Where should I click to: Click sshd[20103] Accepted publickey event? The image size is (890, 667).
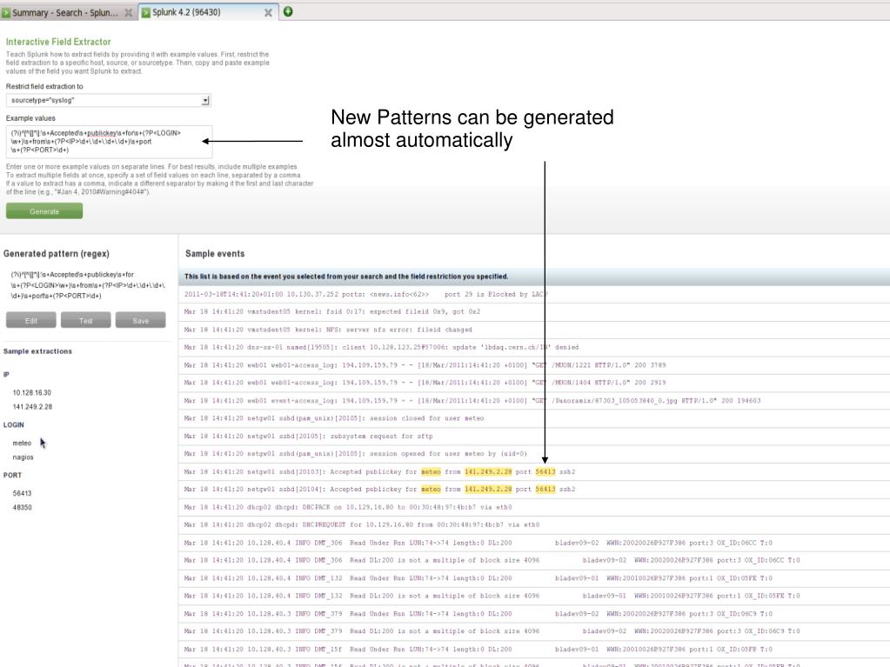(x=533, y=471)
